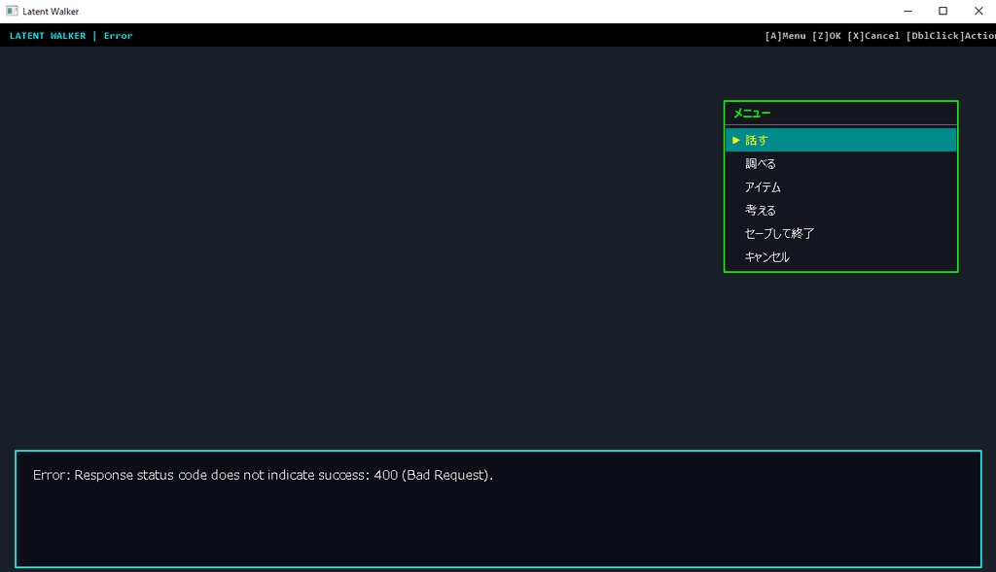Click the [X]Cancel hint in top bar
The image size is (996, 572).
pos(873,36)
